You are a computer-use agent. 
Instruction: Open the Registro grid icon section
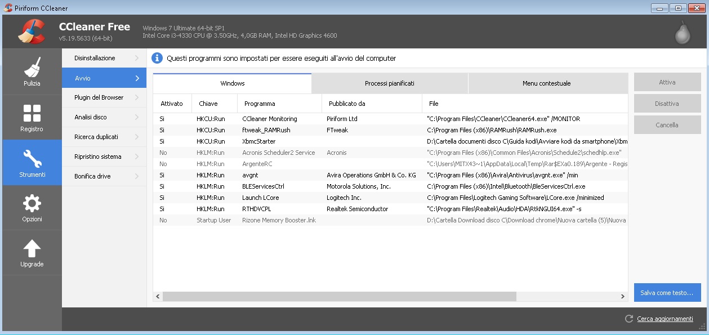coord(32,113)
